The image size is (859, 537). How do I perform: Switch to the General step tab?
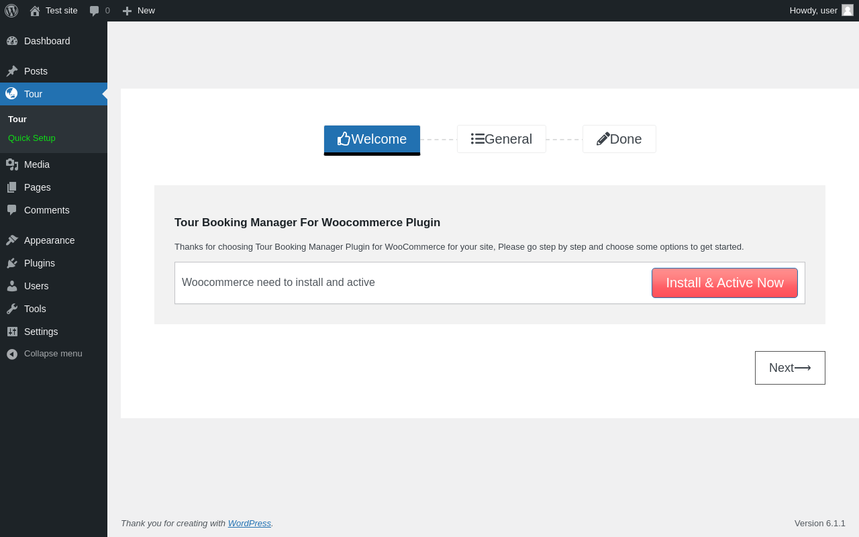coord(501,139)
